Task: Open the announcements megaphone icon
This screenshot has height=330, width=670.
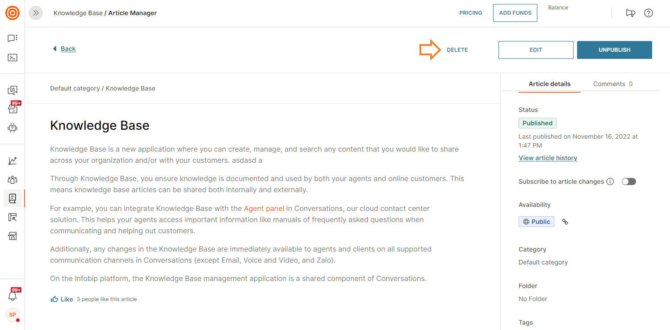Action: [x=630, y=13]
